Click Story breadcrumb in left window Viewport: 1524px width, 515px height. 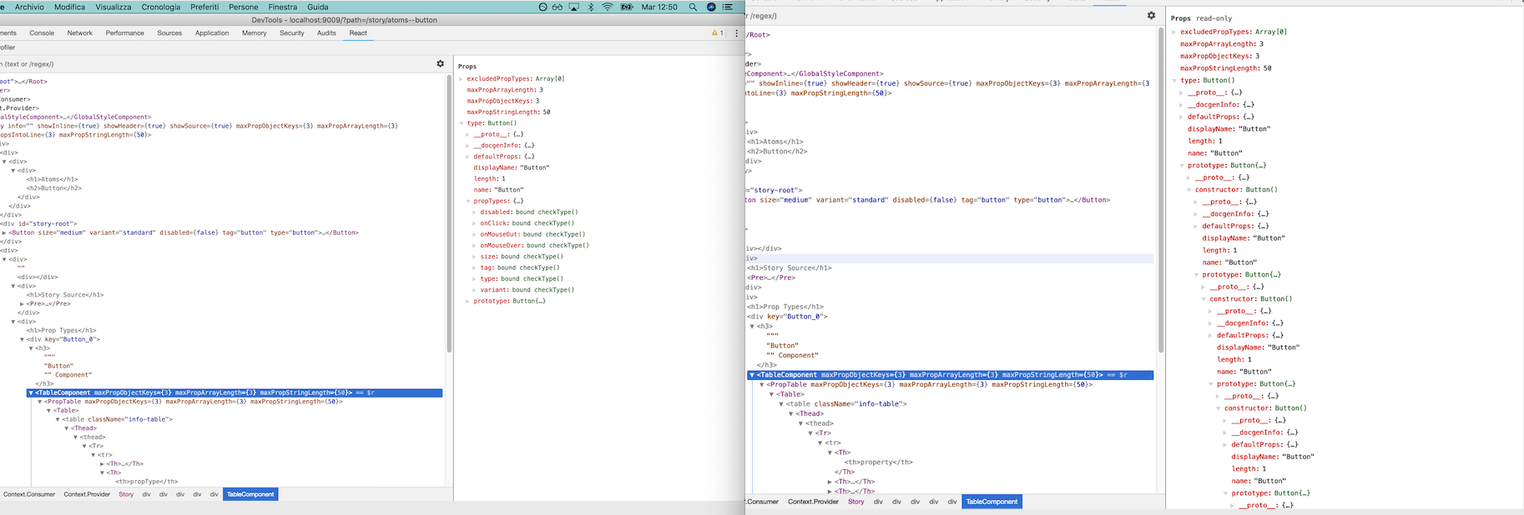[x=126, y=494]
